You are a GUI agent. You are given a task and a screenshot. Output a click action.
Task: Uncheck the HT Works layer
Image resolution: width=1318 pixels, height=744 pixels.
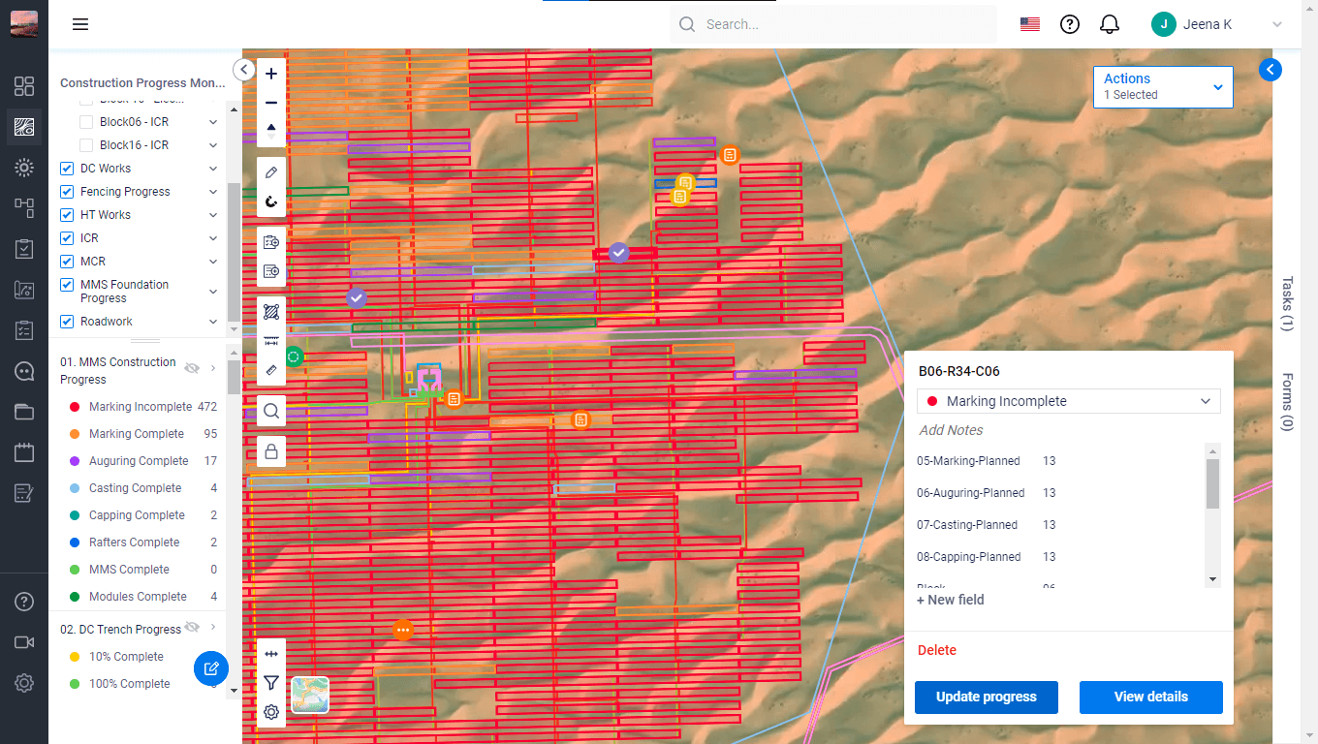67,215
